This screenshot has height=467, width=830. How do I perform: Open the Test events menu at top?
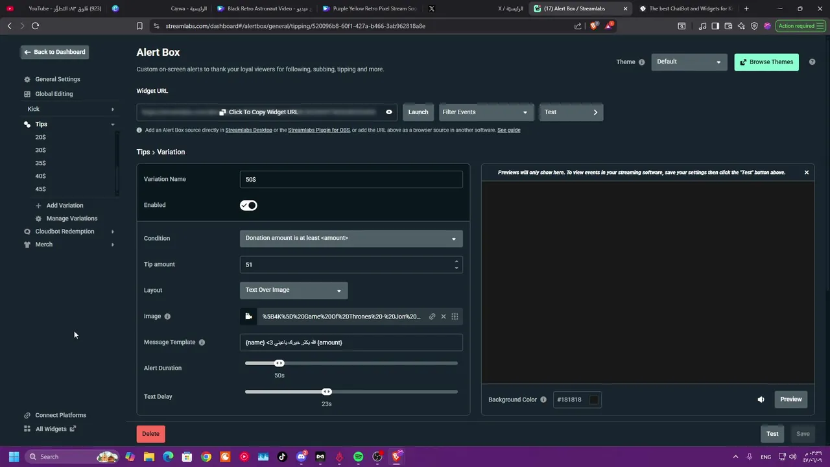tap(571, 112)
